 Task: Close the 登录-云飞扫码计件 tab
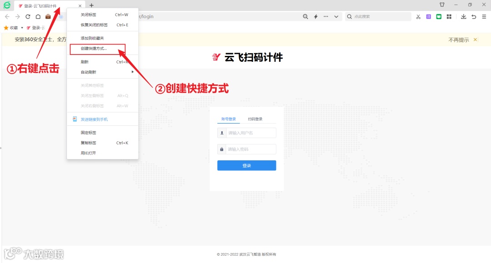tap(80, 5)
